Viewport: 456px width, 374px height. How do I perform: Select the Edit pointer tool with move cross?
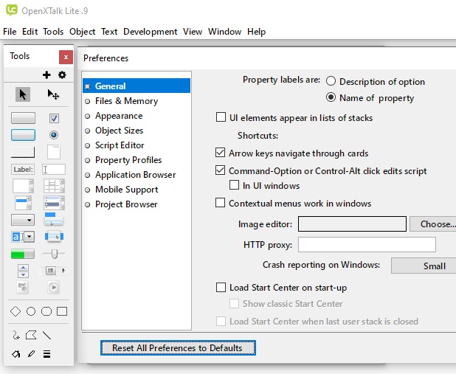click(53, 94)
